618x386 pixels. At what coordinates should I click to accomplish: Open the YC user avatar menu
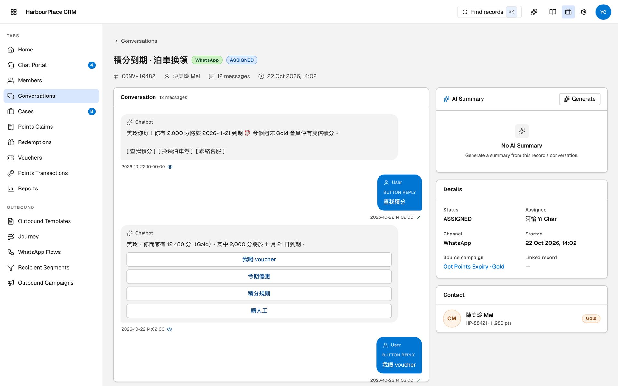[x=603, y=12]
